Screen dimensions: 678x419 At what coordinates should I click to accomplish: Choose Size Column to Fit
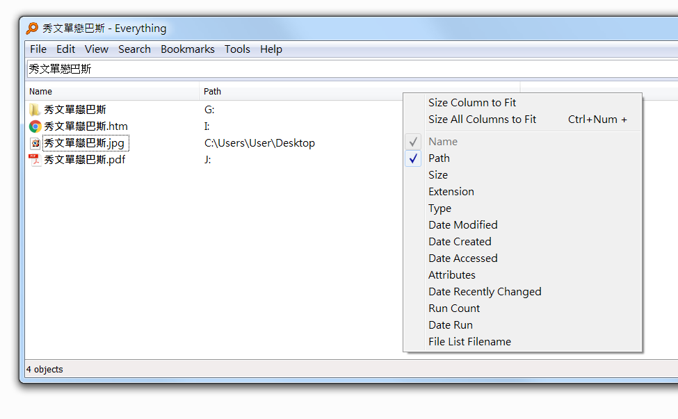(472, 103)
